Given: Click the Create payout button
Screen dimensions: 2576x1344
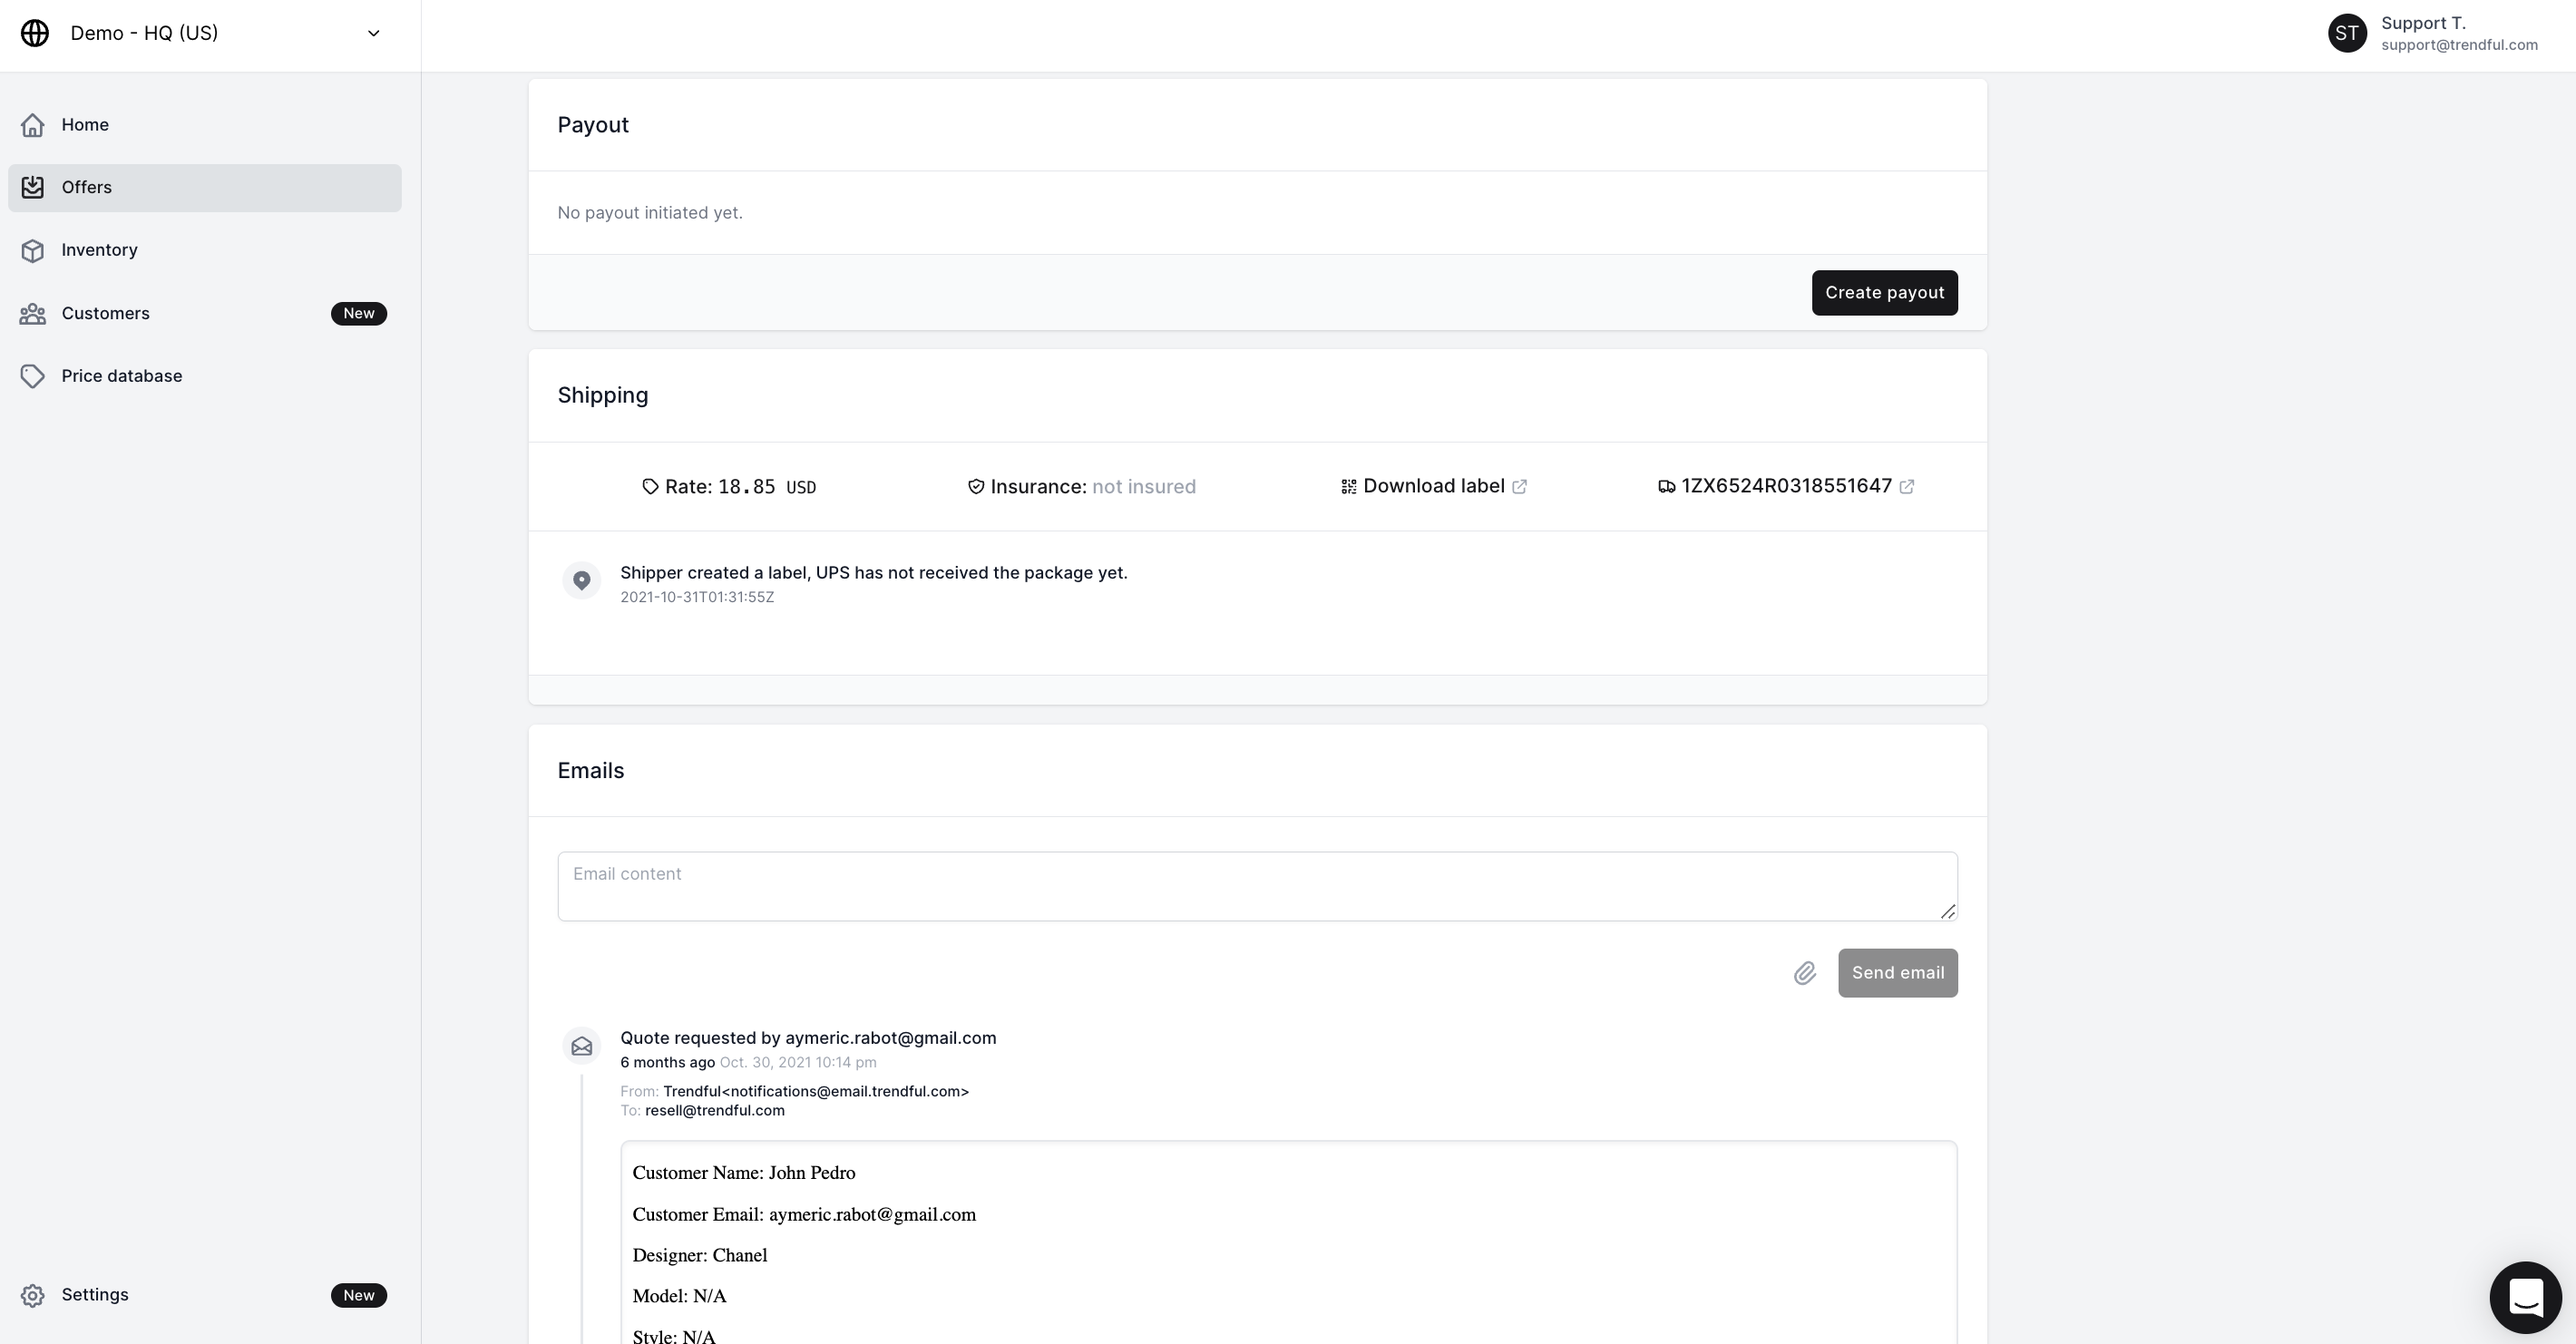Looking at the screenshot, I should tap(1884, 293).
